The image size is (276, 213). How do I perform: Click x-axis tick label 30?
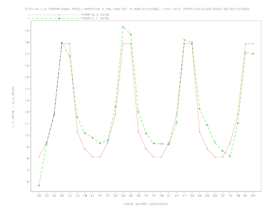(115, 196)
